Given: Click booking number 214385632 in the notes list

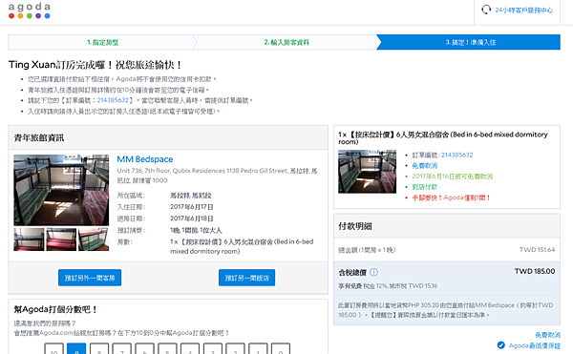Looking at the screenshot, I should click(x=113, y=100).
